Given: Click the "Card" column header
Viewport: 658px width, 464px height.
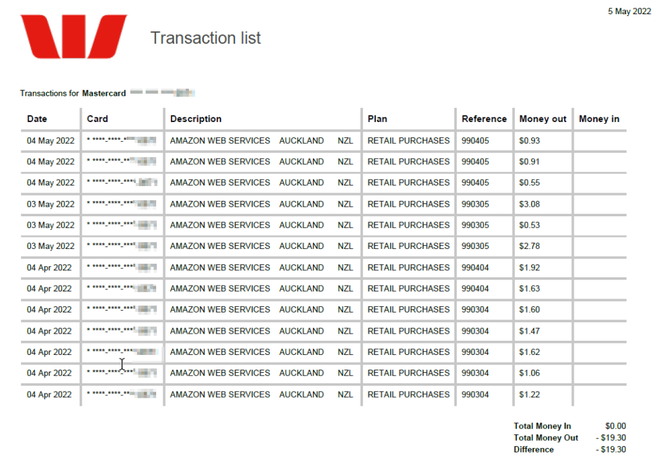Looking at the screenshot, I should tap(98, 119).
